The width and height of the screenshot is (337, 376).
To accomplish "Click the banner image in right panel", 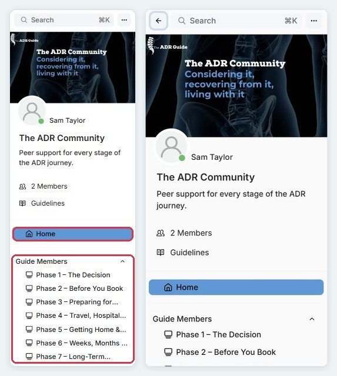I will click(236, 86).
